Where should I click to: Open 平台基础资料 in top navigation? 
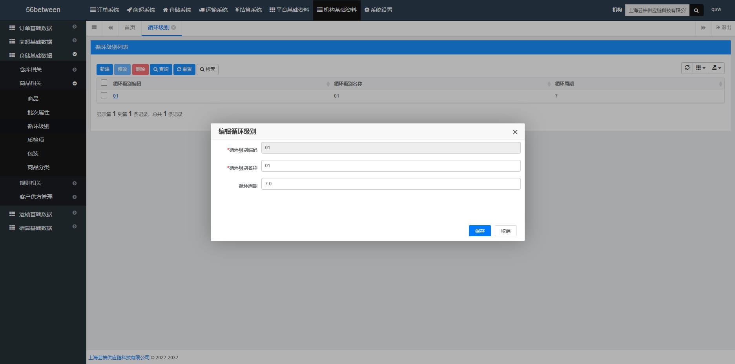(x=289, y=10)
